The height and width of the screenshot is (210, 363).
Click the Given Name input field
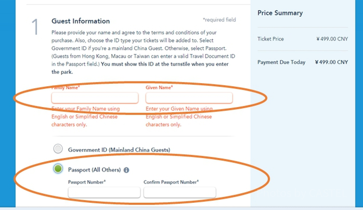point(189,98)
